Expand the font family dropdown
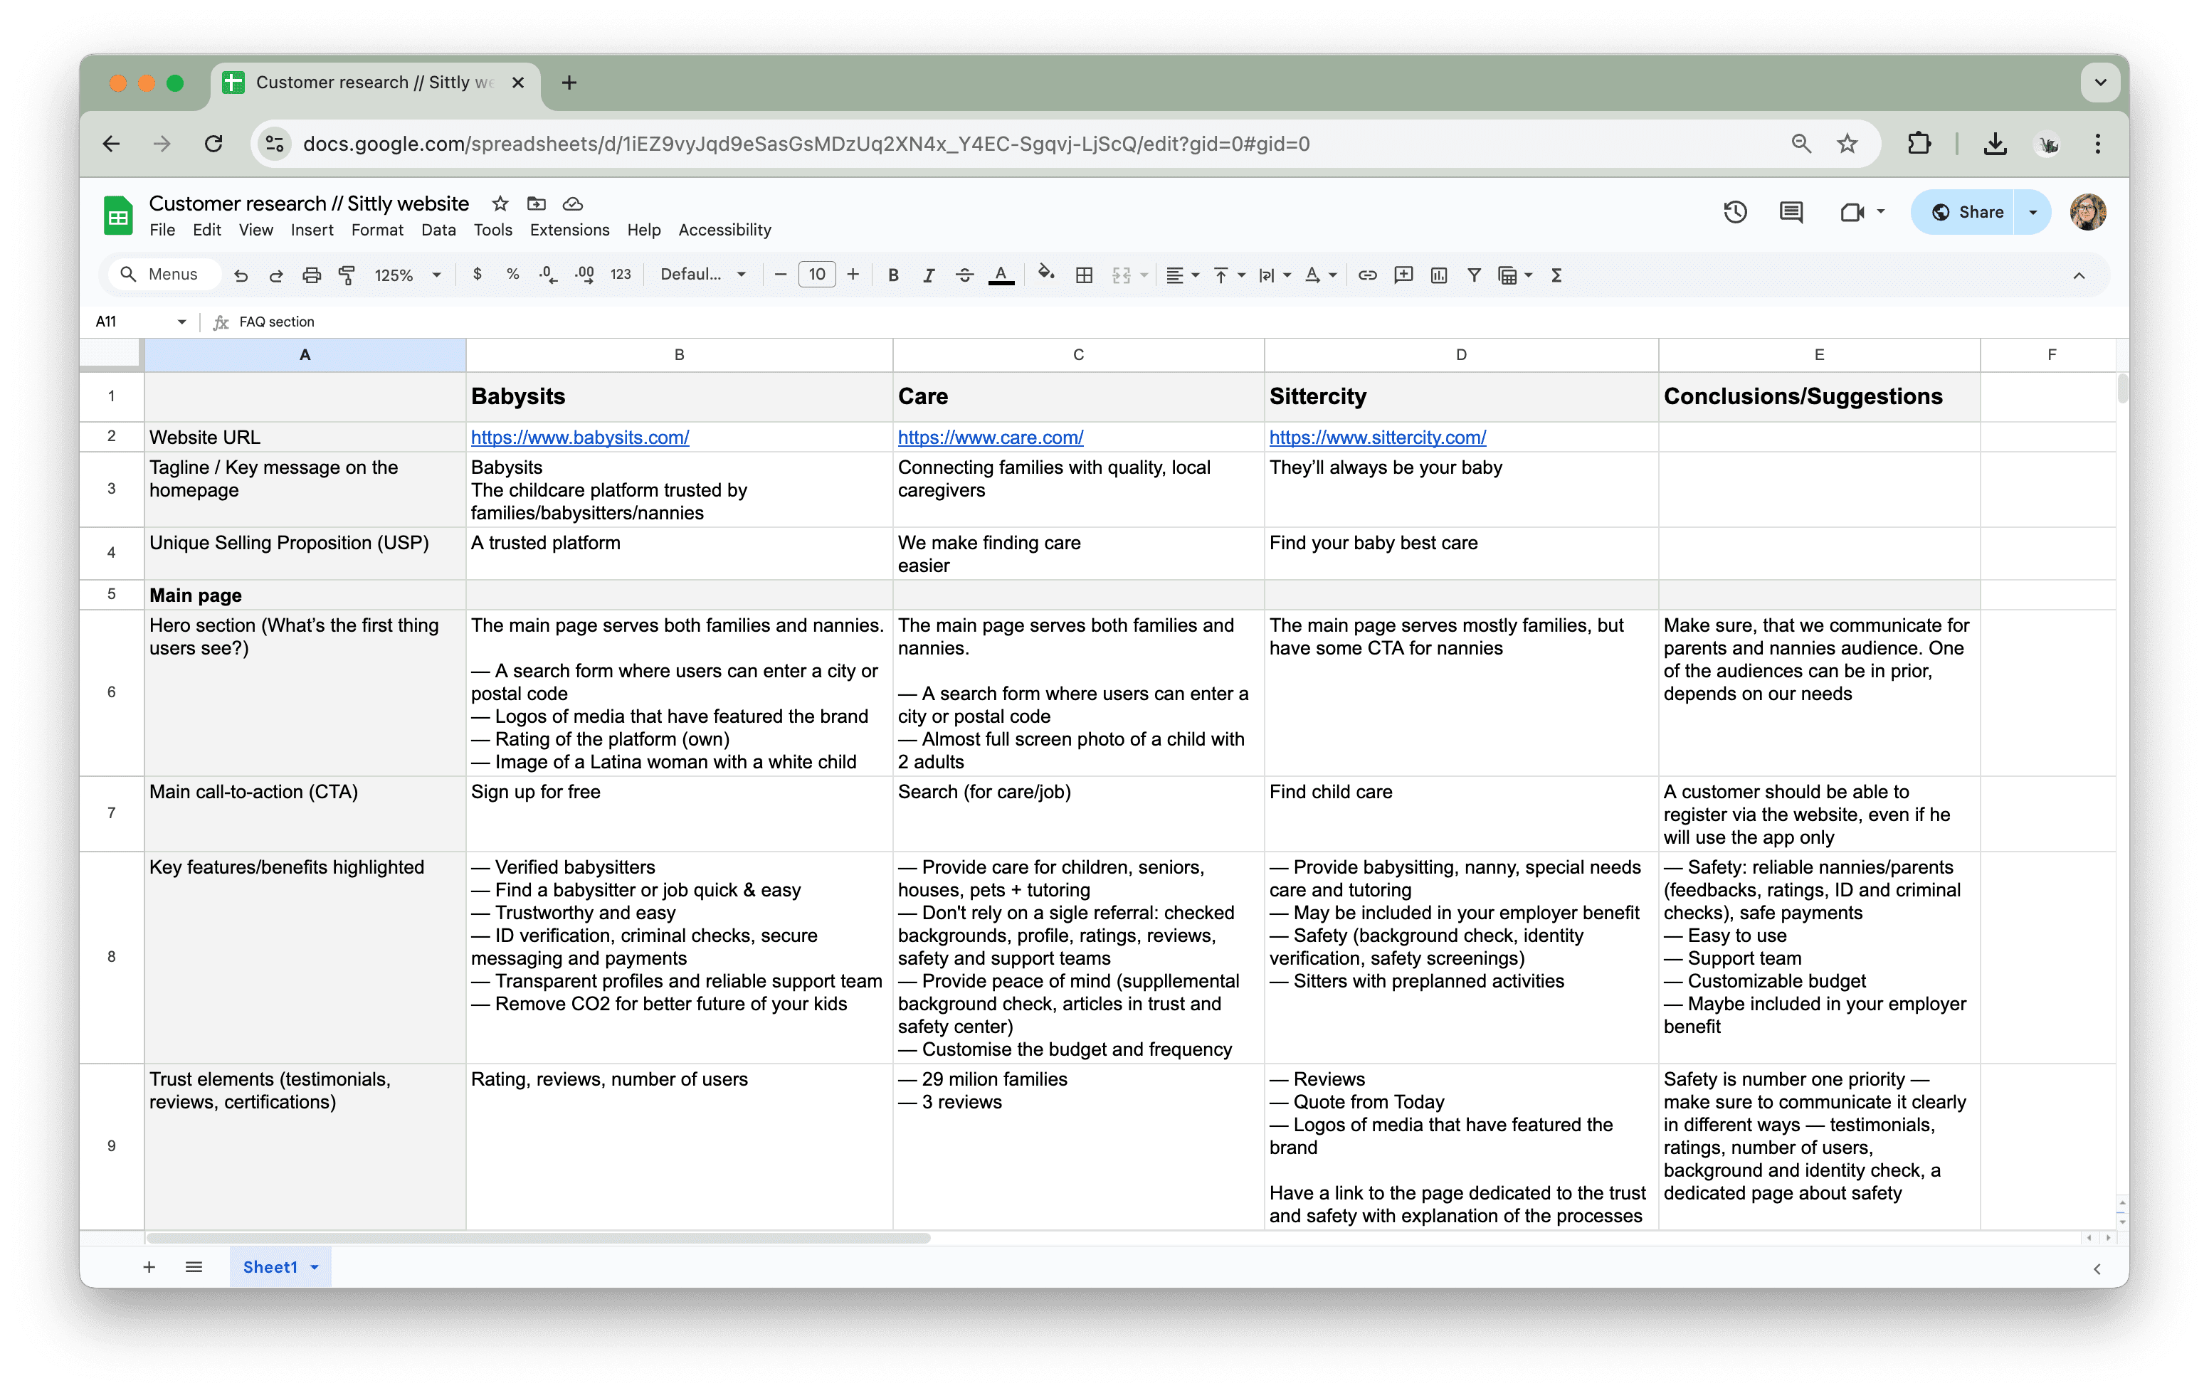The image size is (2209, 1393). pos(702,275)
